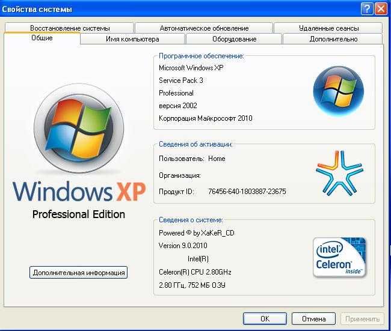This screenshot has height=331, width=391.
Task: Click the blue Windows orb icon
Action: point(339,91)
